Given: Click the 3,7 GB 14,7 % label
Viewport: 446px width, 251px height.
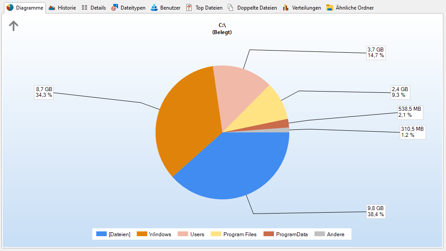Looking at the screenshot, I should 375,53.
